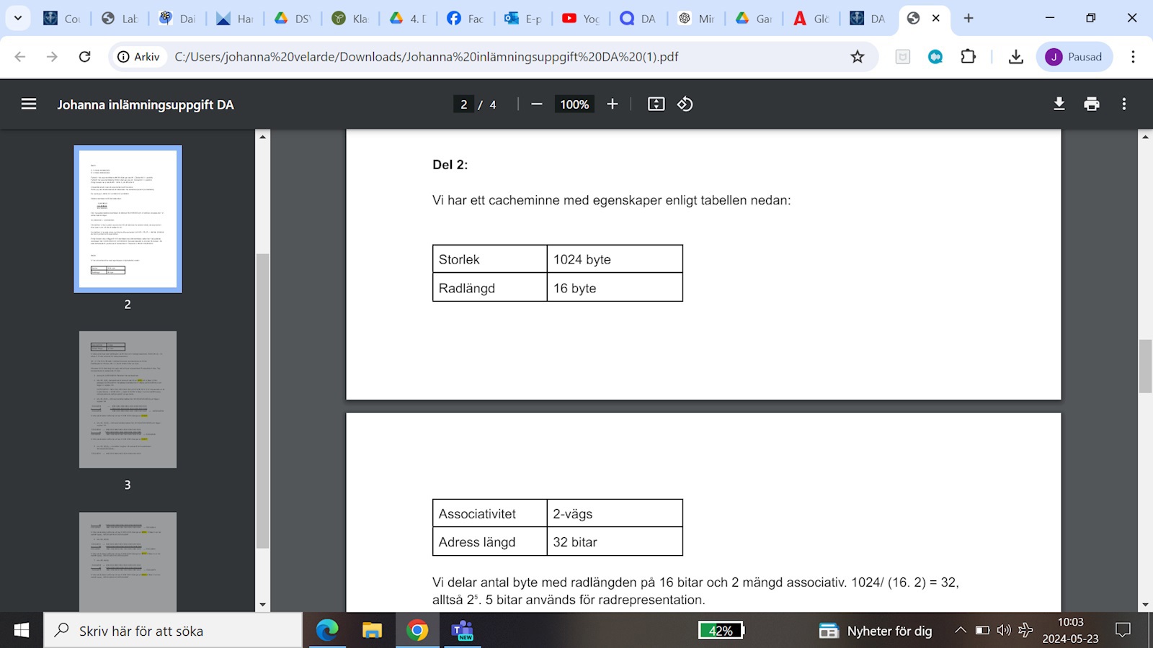Reload the current page
Screen dimensions: 1153x648
[x=84, y=57]
